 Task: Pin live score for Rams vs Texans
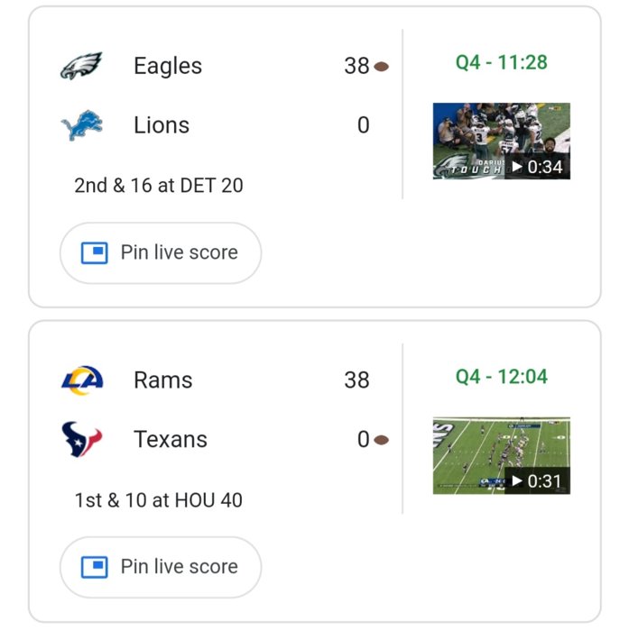[x=161, y=567]
